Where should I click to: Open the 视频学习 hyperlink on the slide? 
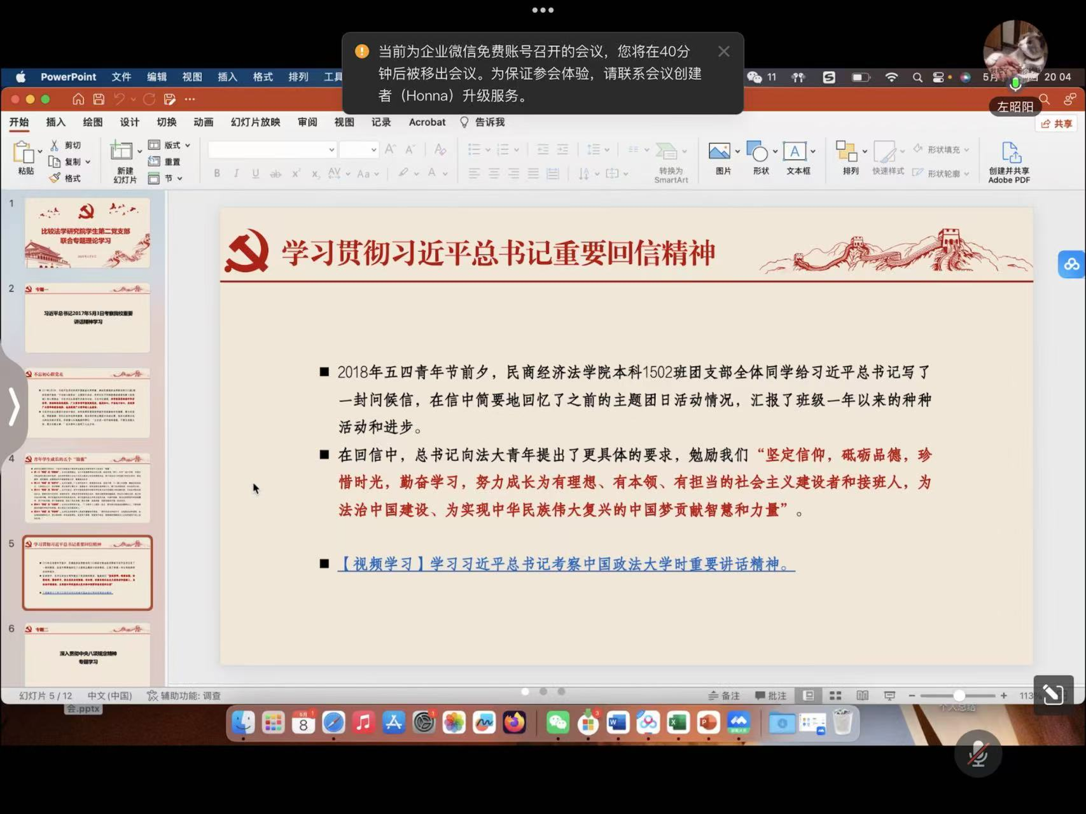[565, 564]
